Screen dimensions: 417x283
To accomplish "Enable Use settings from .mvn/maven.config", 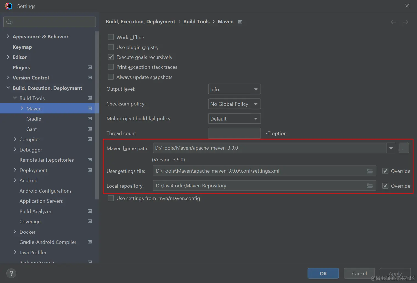I will (111, 198).
